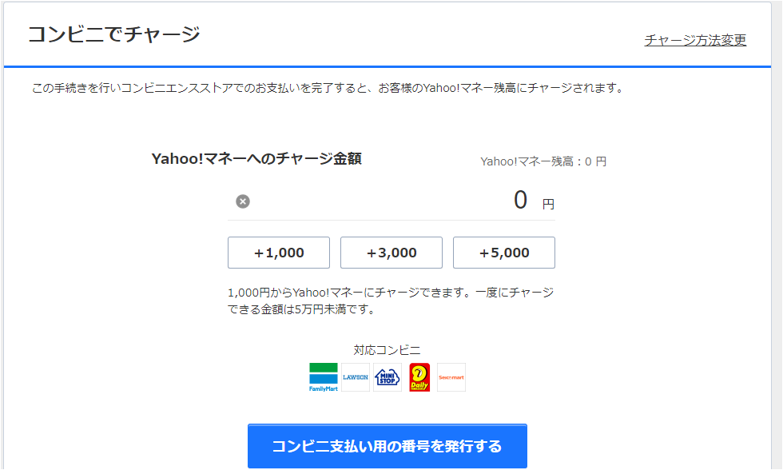Open the チャージ方法変更 link

click(x=695, y=40)
